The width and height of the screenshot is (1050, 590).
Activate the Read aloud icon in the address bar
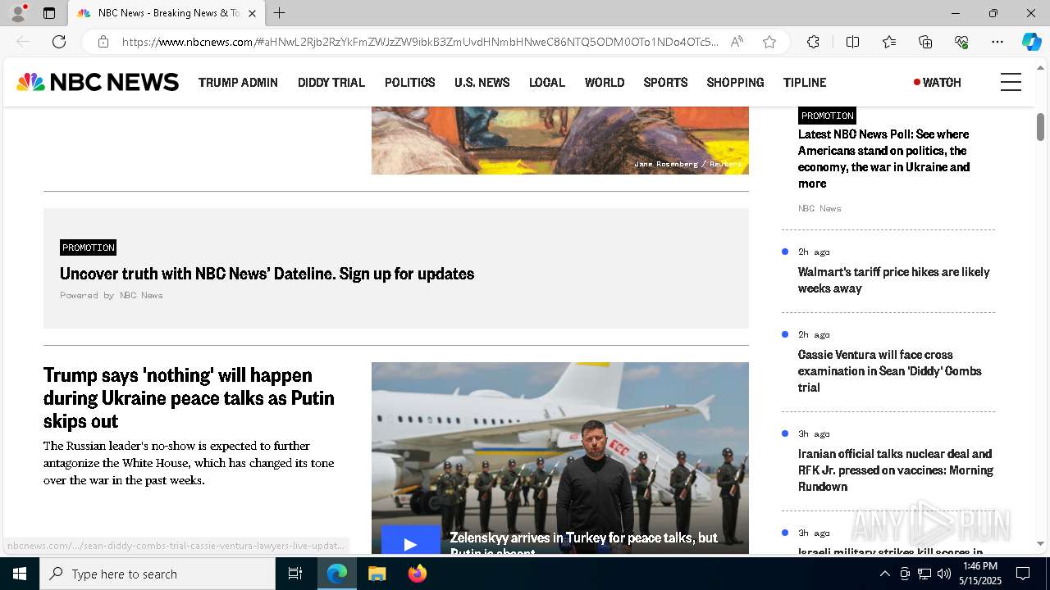[737, 42]
